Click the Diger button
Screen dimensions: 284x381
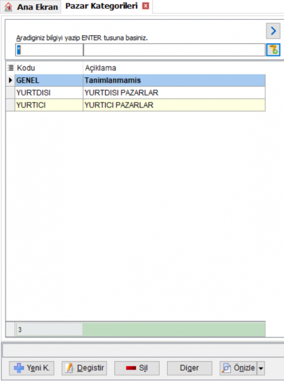pos(189,368)
